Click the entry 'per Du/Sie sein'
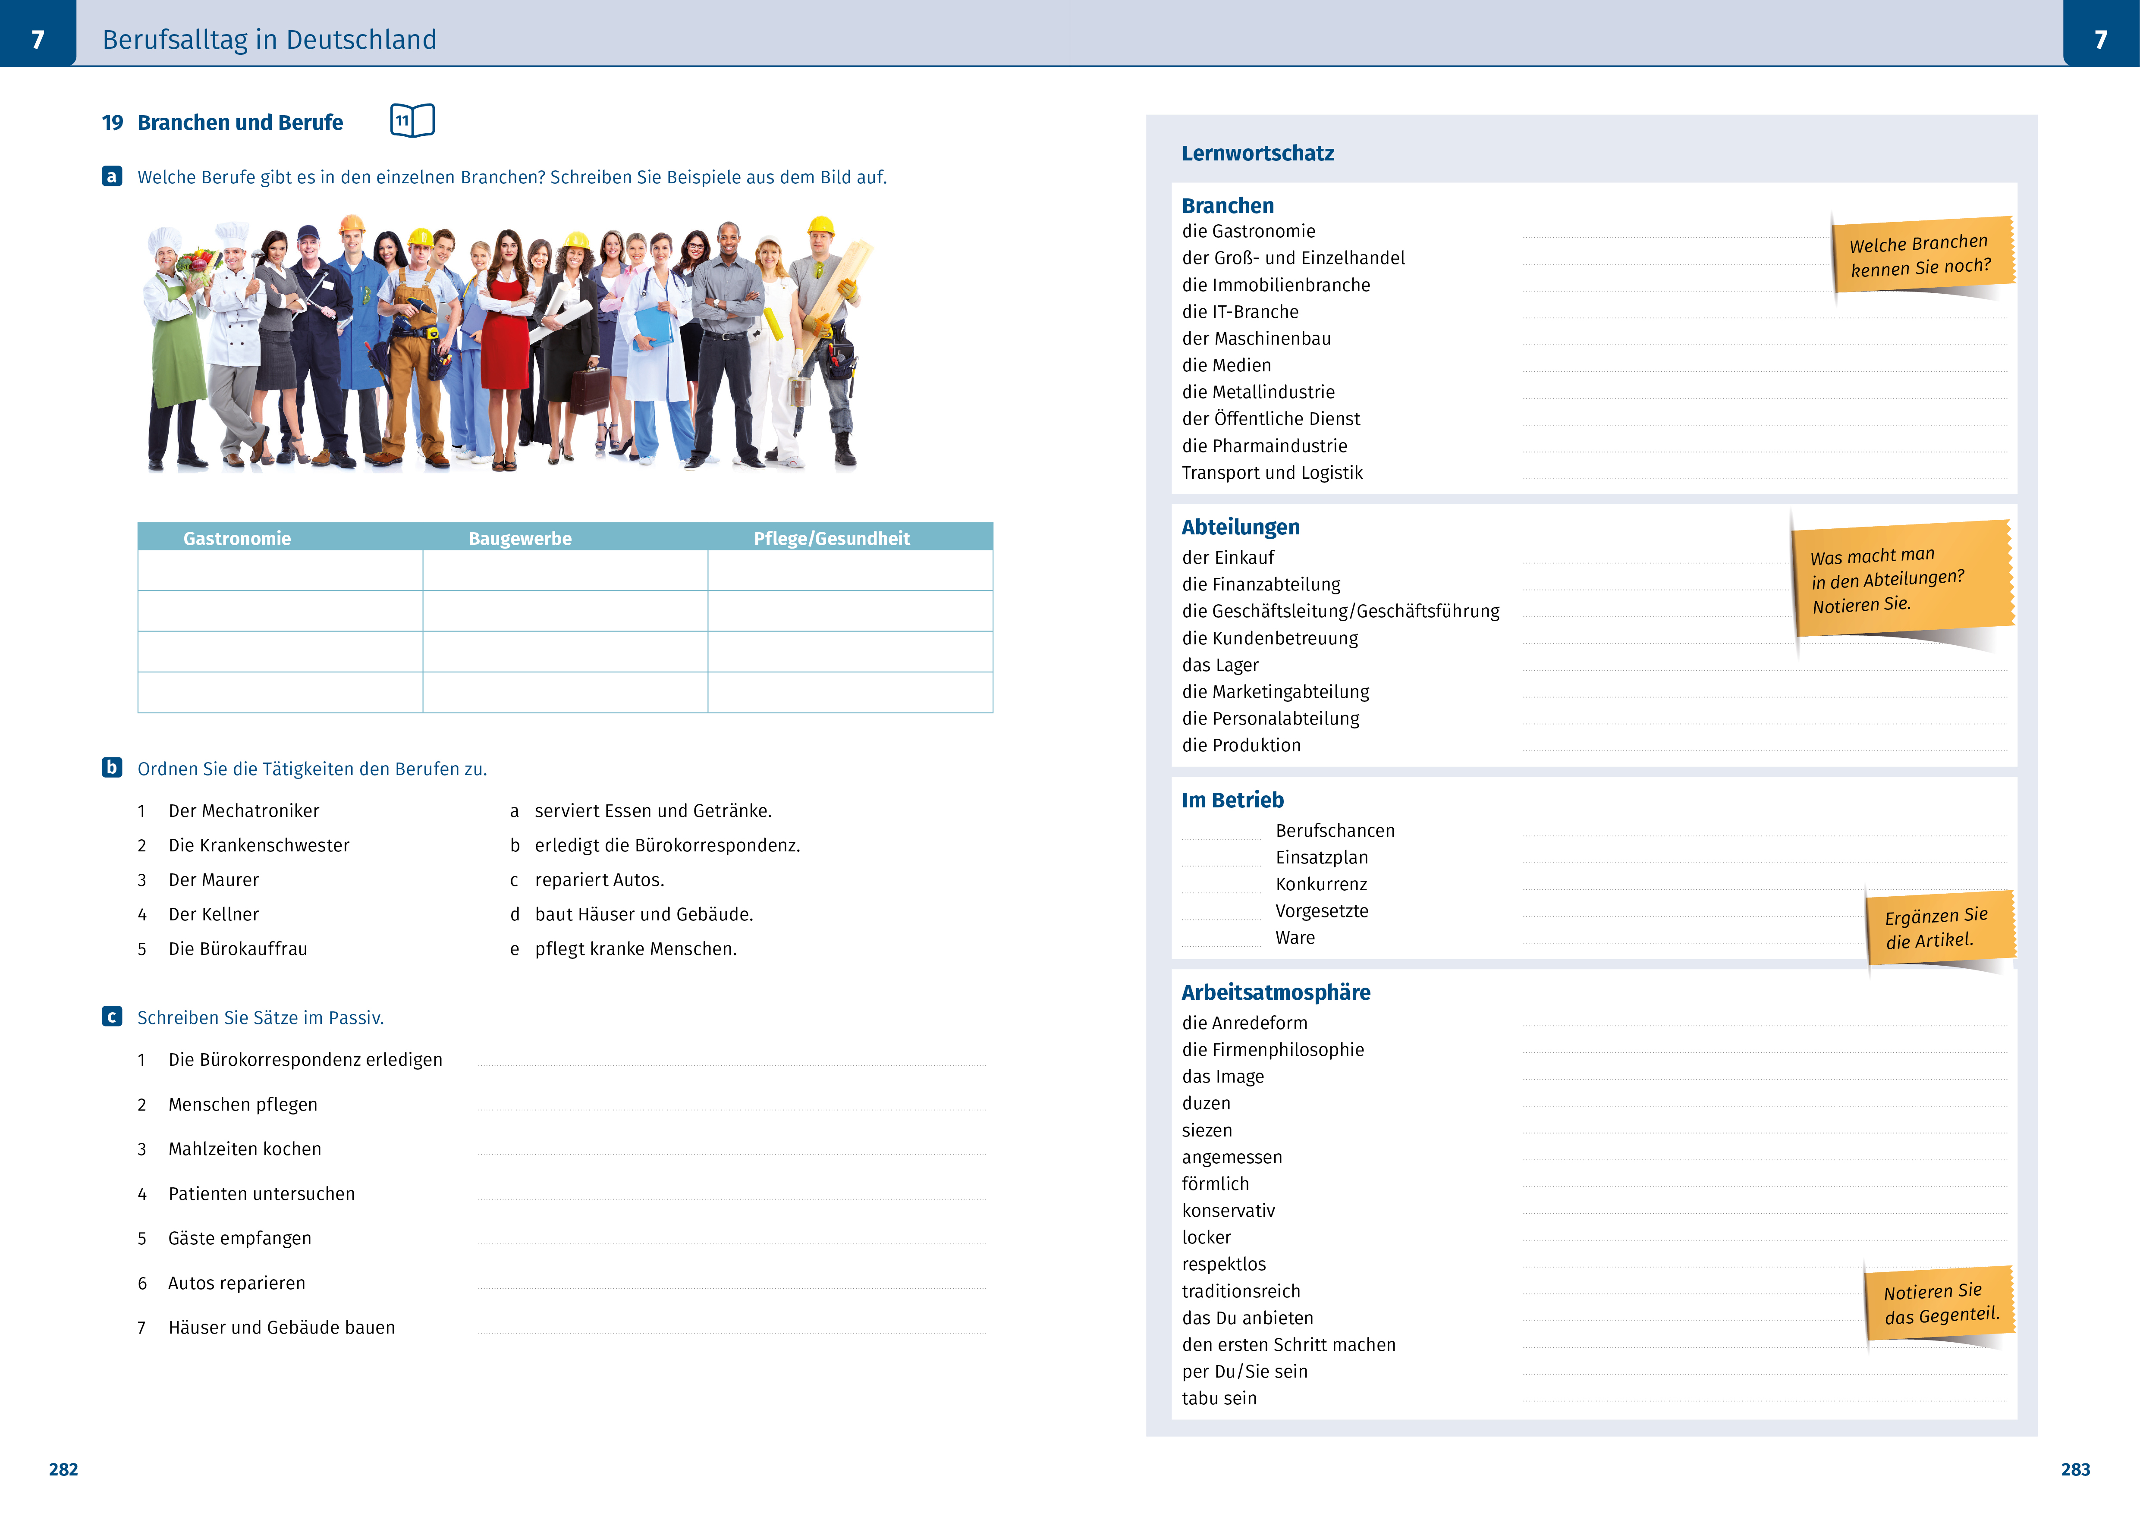This screenshot has height=1513, width=2140. pyautogui.click(x=1244, y=1372)
